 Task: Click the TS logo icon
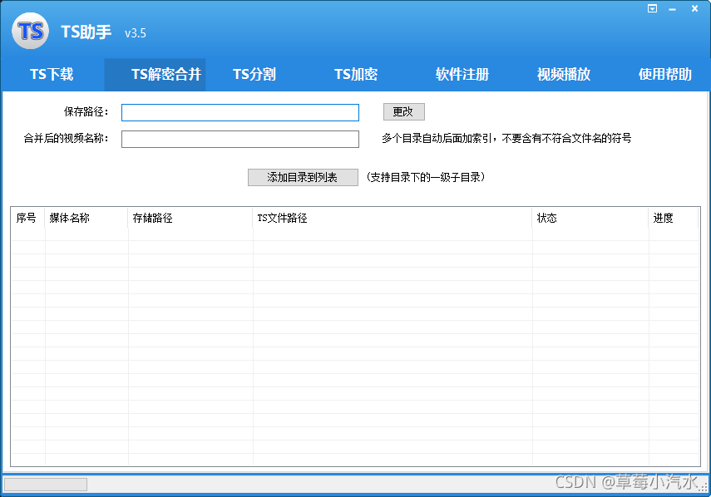31,31
